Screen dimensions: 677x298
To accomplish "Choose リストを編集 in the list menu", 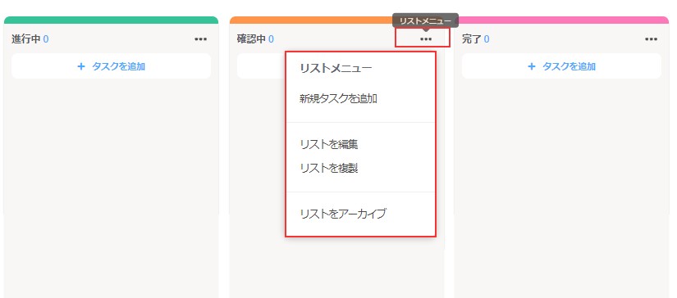I will 329,144.
